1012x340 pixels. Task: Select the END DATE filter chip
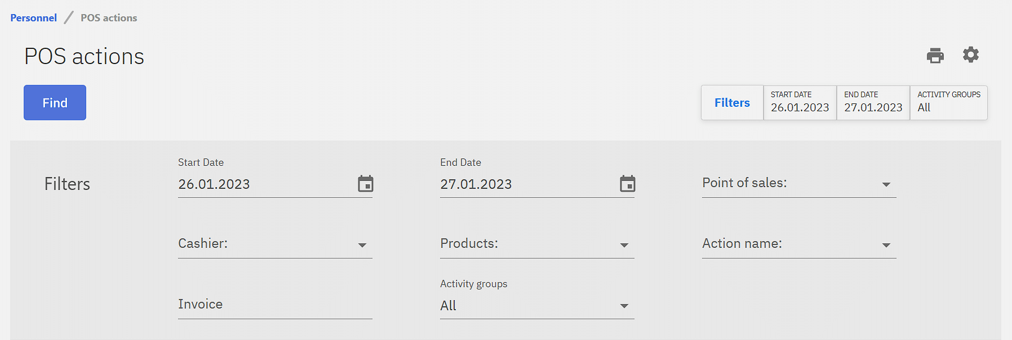pos(873,103)
